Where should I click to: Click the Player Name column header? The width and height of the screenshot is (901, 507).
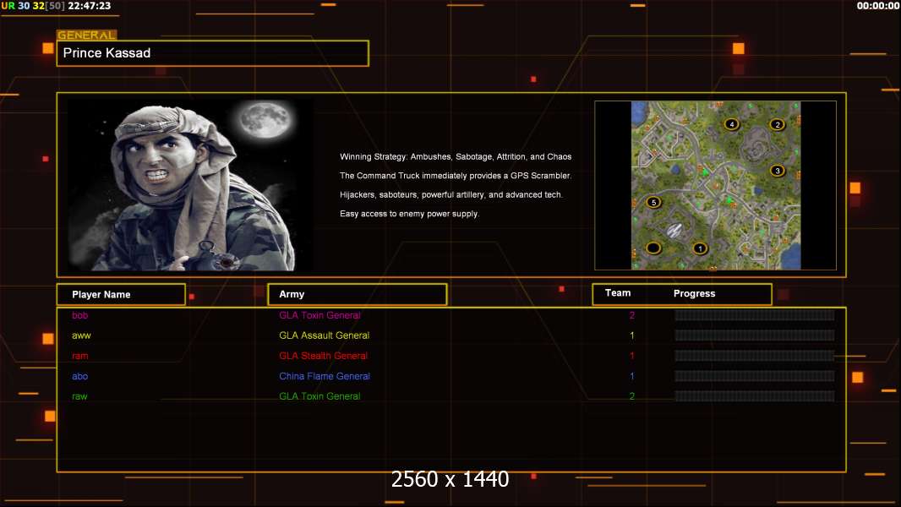coord(121,295)
